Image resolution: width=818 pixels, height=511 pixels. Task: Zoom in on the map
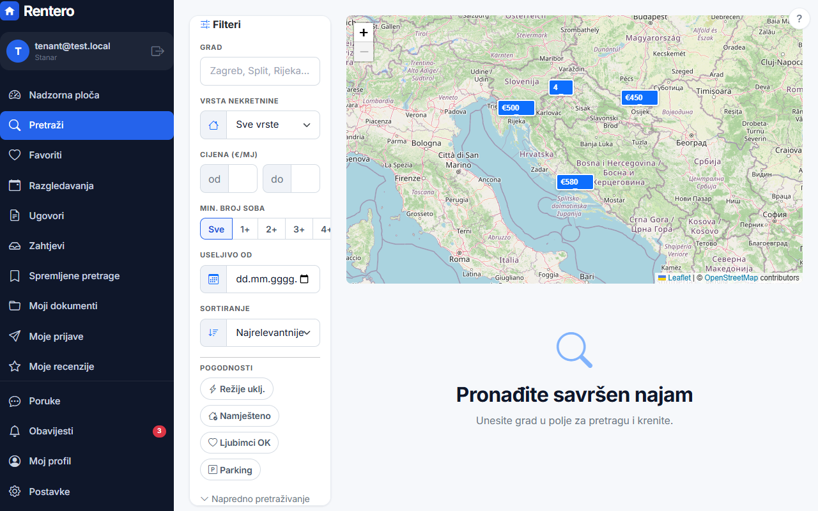[x=364, y=33]
